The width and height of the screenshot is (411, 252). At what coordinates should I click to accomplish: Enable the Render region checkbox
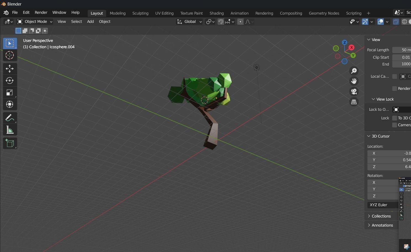pos(394,89)
